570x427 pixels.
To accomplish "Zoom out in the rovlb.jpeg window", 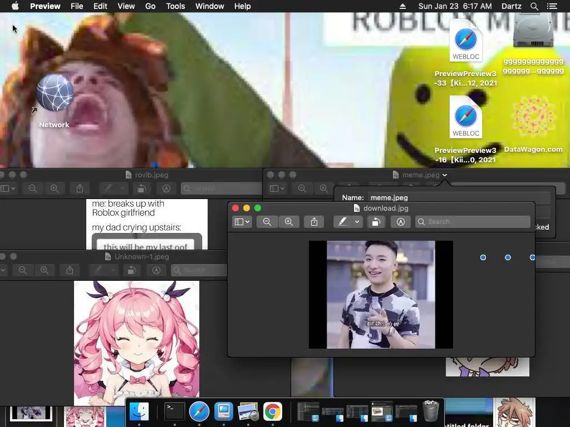I will (x=32, y=188).
